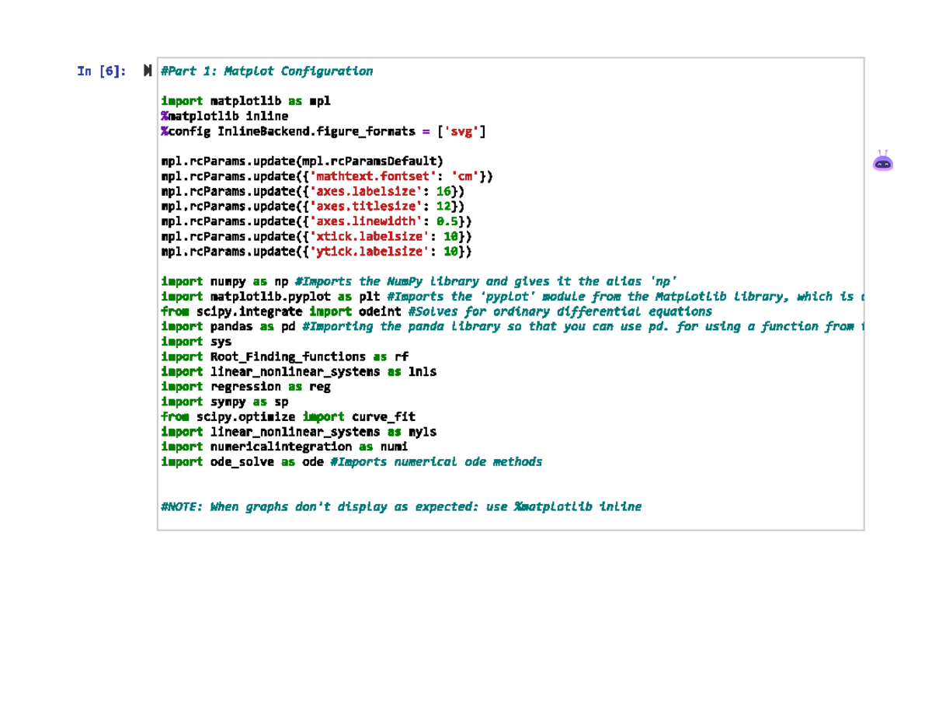Viewport: 932px width, 720px height.
Task: Click the "#Part 1: Matplot Configuration" comment
Action: [x=266, y=71]
